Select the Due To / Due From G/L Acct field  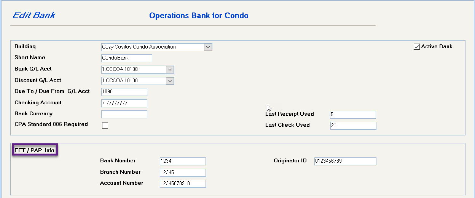(124, 92)
